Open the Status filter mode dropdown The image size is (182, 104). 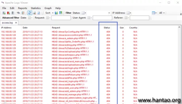pyautogui.click(x=84, y=13)
